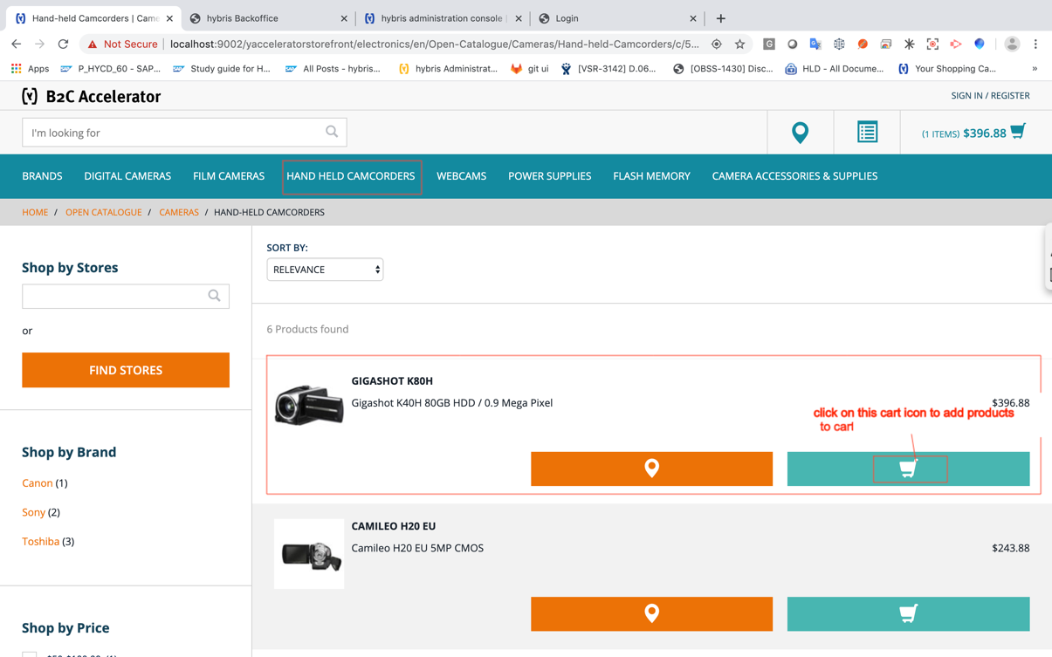
Task: Click the product search magnifier icon
Action: 332,132
